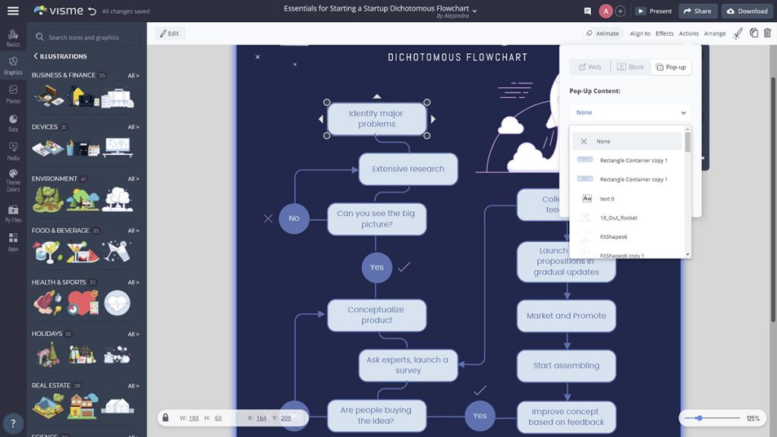Screen dimensions: 777x437
Task: Switch to the Web link type
Action: click(x=590, y=67)
